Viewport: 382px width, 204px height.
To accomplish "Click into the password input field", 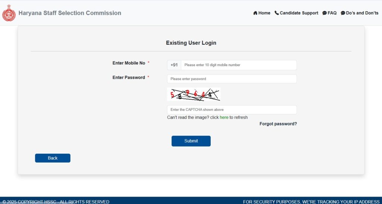I will click(x=232, y=79).
